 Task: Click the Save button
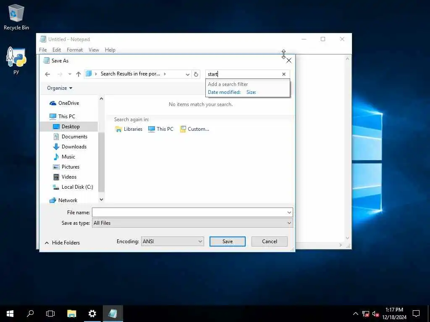coord(227,241)
